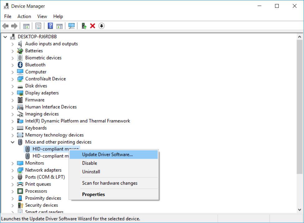Click the Show/Hide Console Tree toolbar icon
304x223 pixels.
(x=26, y=26)
